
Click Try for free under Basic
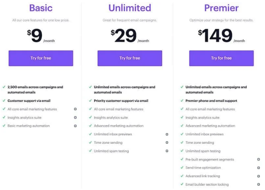(x=41, y=58)
